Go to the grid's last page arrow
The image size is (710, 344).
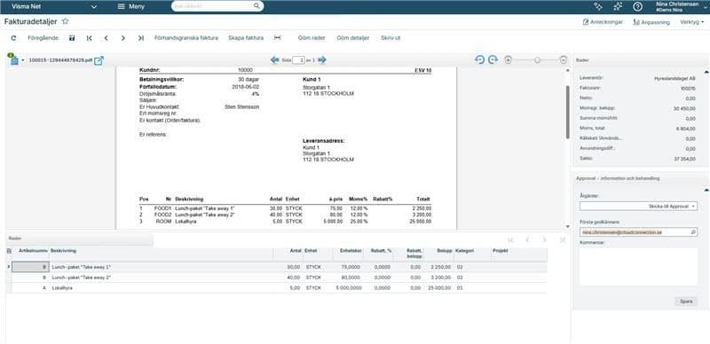[x=563, y=240]
